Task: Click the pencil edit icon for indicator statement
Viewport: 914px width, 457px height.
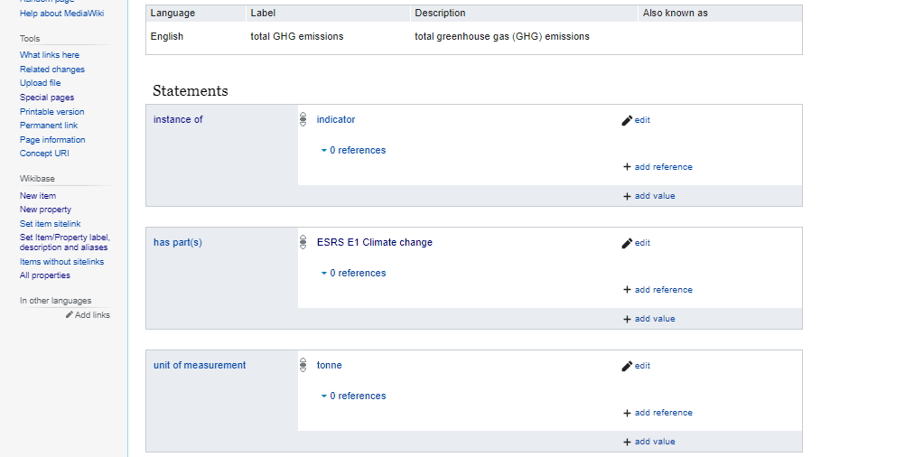Action: coord(627,120)
